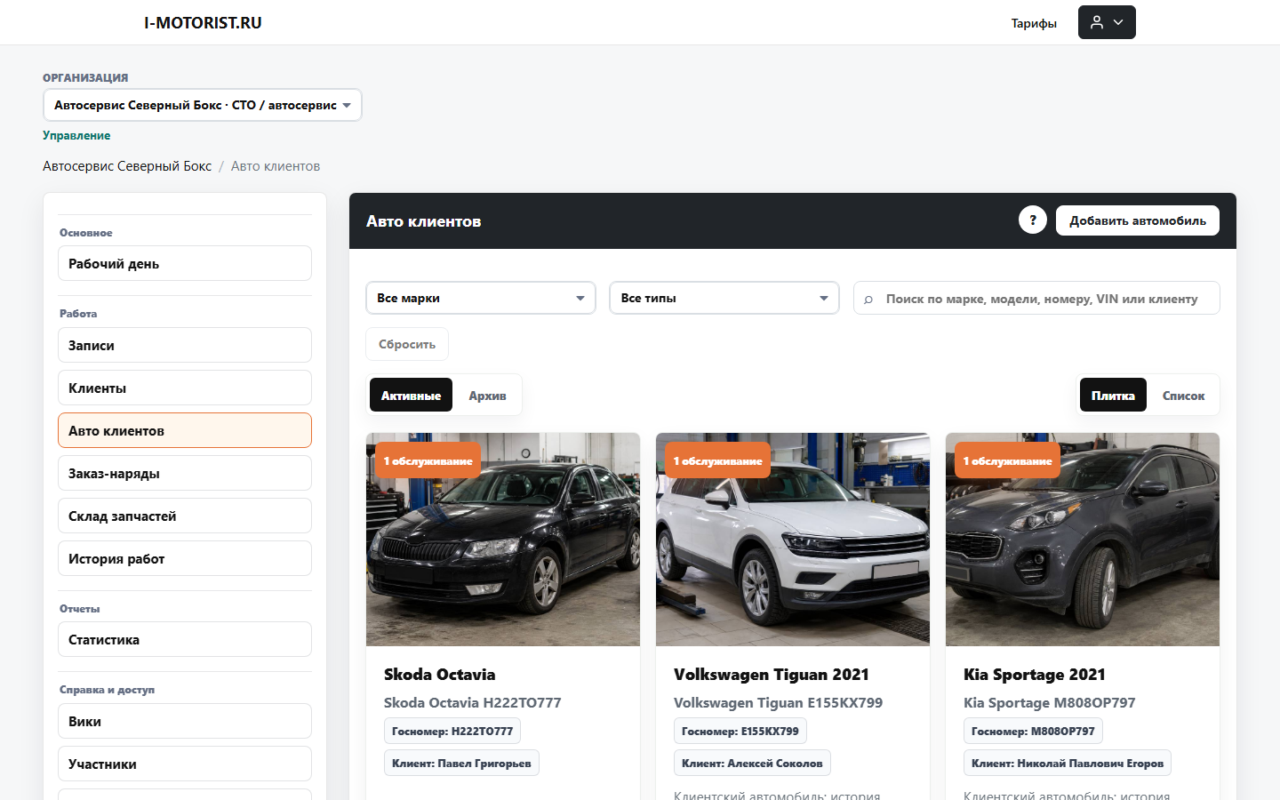Select Авто клиентов sidebar item
The height and width of the screenshot is (800, 1280).
tap(185, 431)
